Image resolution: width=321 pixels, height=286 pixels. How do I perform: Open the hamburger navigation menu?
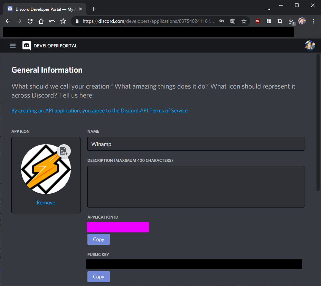[13, 46]
